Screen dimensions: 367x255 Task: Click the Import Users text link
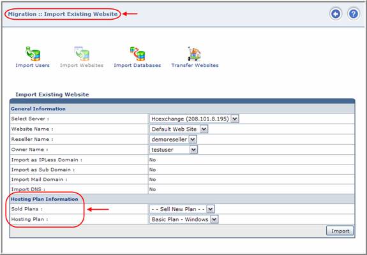(33, 66)
